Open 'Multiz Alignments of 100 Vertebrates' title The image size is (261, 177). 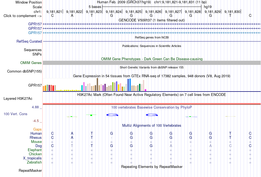pyautogui.click(x=152, y=126)
